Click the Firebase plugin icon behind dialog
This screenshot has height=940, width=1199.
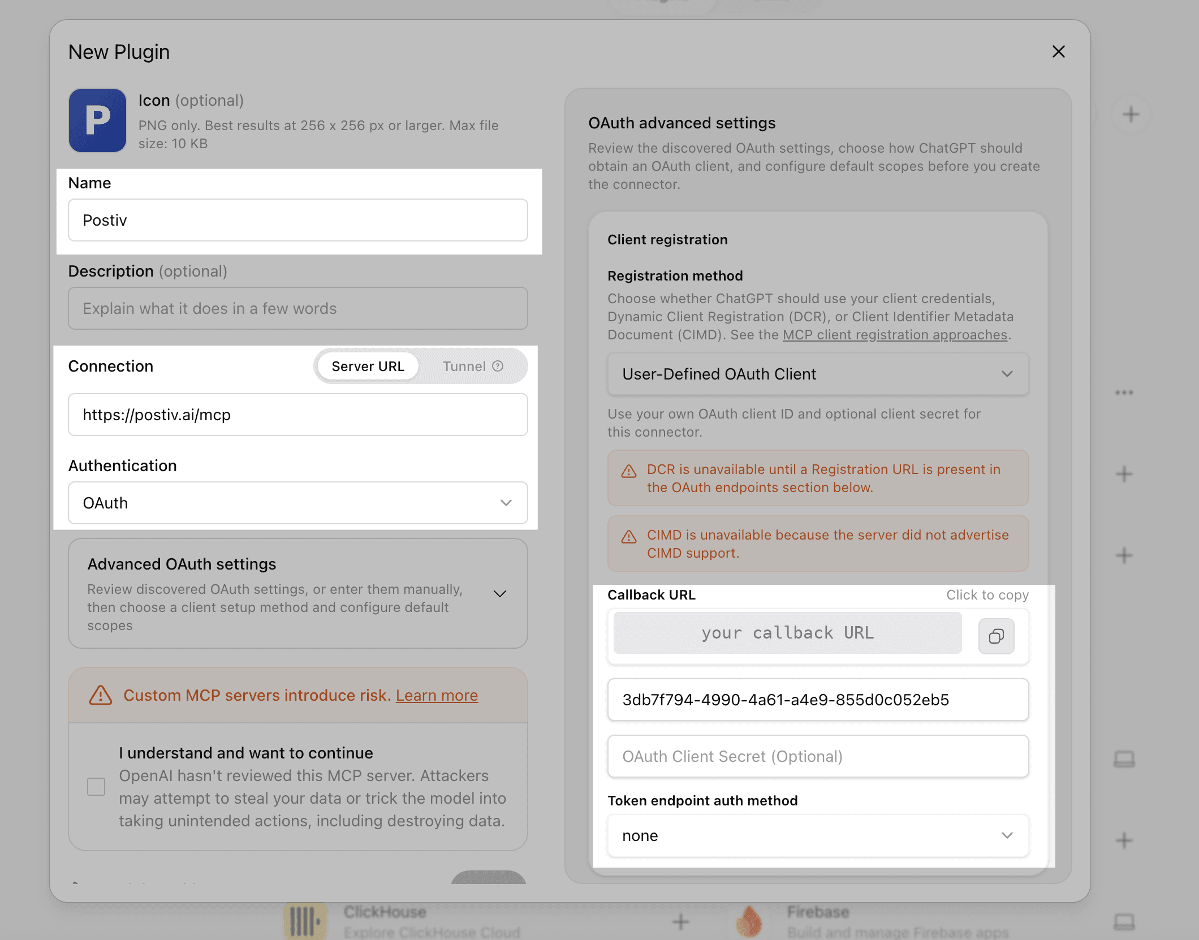coord(749,921)
